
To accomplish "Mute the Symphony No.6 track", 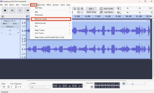I will pos(5,24).
